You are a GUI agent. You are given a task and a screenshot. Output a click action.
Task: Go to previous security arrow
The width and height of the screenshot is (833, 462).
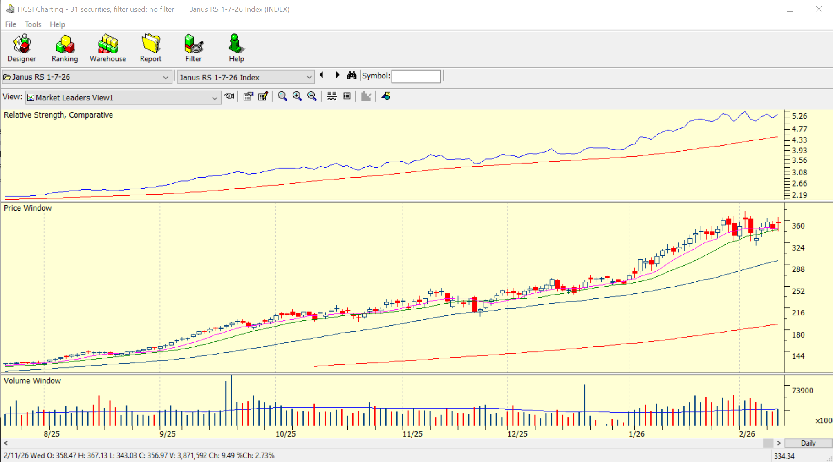click(x=322, y=76)
